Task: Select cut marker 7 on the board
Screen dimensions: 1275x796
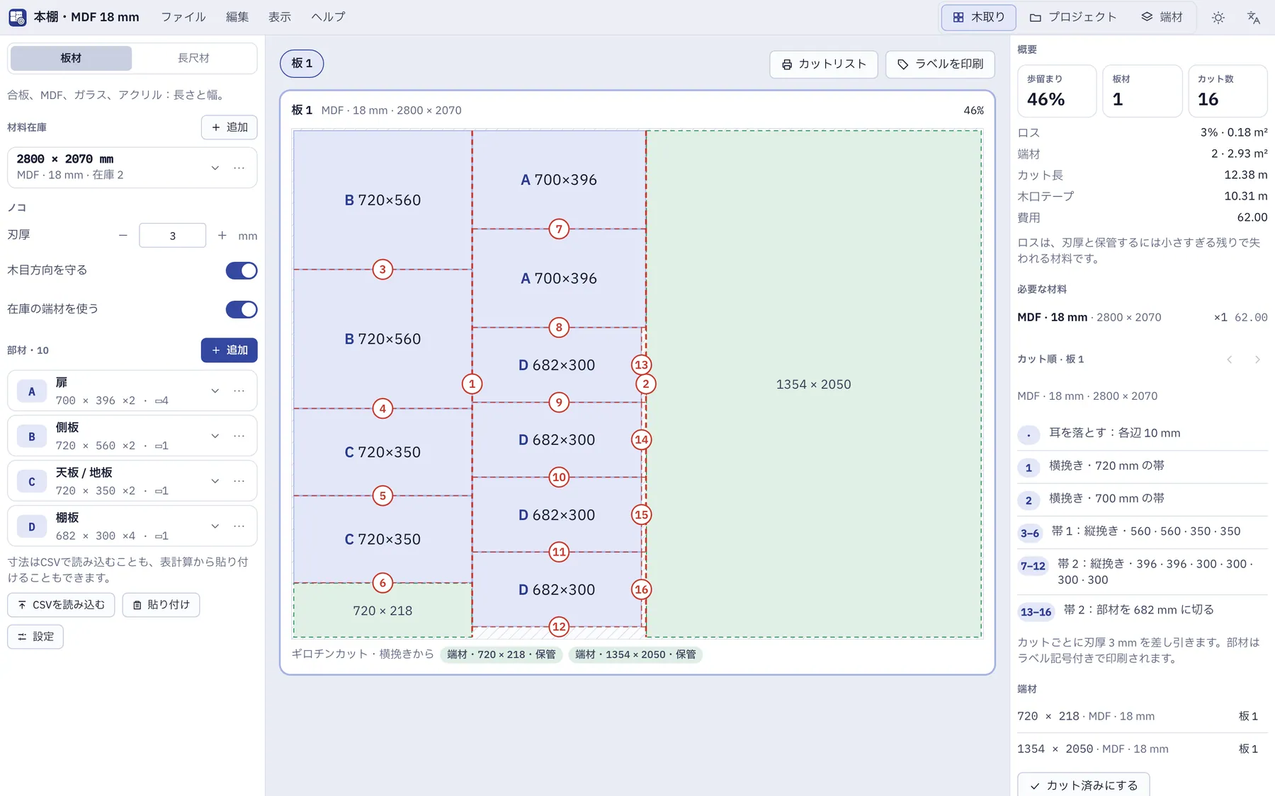Action: click(559, 229)
